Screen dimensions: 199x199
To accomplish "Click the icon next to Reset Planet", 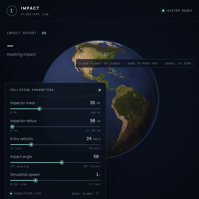I will [97, 193].
